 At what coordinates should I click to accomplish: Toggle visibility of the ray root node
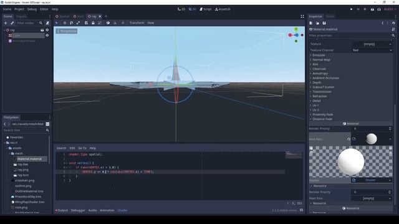[47, 30]
